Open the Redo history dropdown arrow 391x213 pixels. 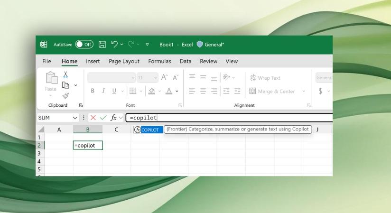(x=138, y=45)
